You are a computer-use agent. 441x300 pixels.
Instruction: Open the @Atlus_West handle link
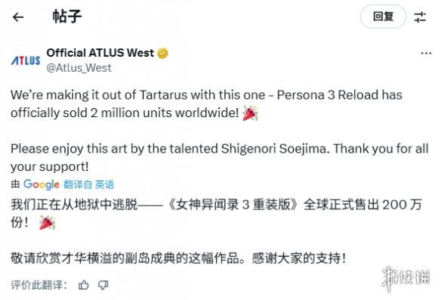point(79,68)
